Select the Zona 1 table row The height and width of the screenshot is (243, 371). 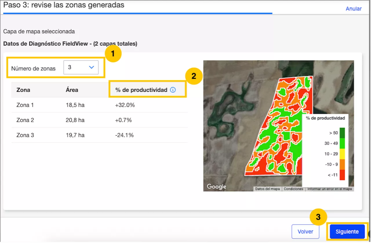click(99, 105)
